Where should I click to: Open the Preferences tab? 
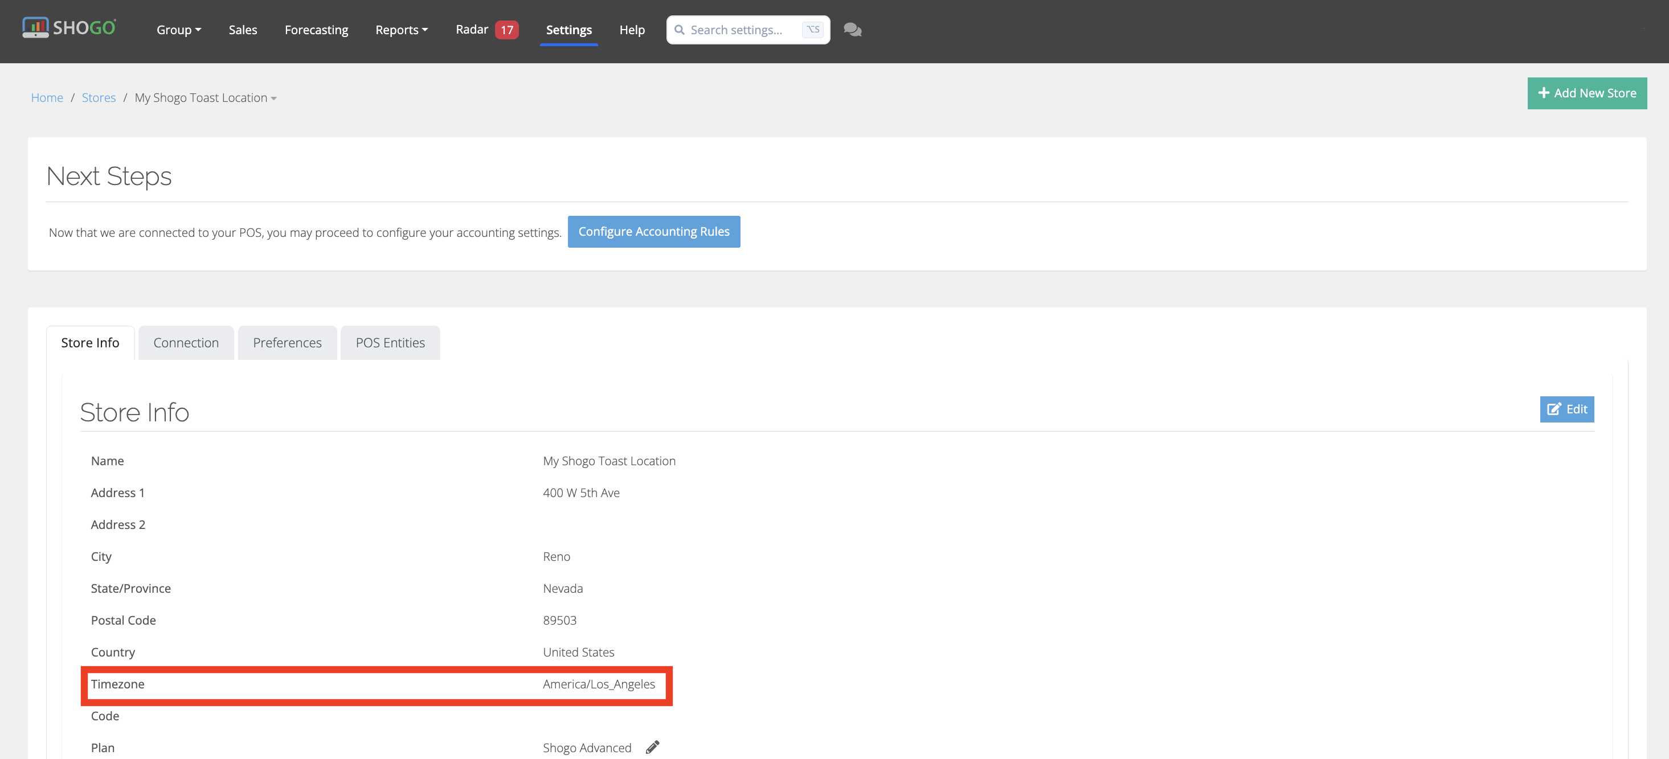pos(287,343)
